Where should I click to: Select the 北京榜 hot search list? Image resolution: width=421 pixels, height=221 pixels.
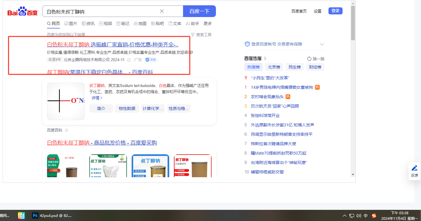[x=274, y=67]
